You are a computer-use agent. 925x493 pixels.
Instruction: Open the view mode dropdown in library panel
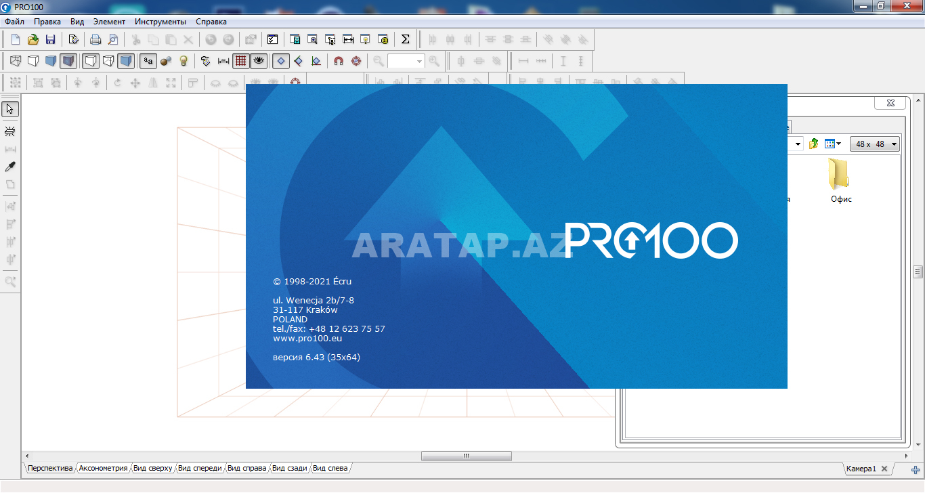[x=833, y=144]
